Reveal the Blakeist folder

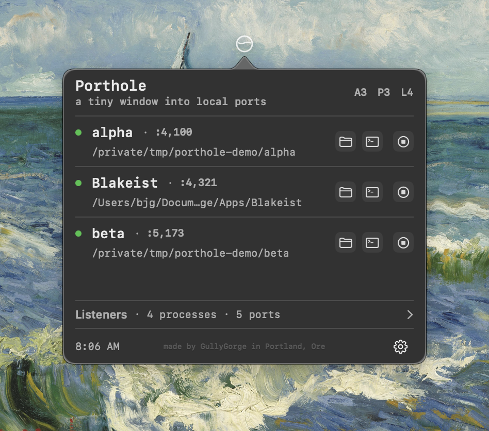click(x=346, y=192)
